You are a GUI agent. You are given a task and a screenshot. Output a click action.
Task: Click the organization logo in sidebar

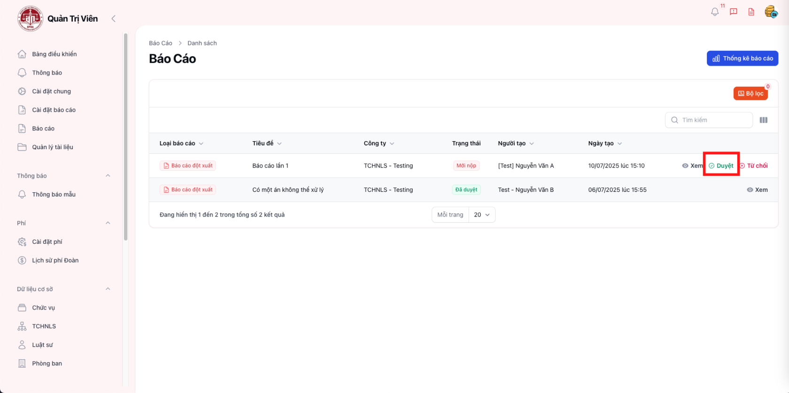(x=30, y=19)
